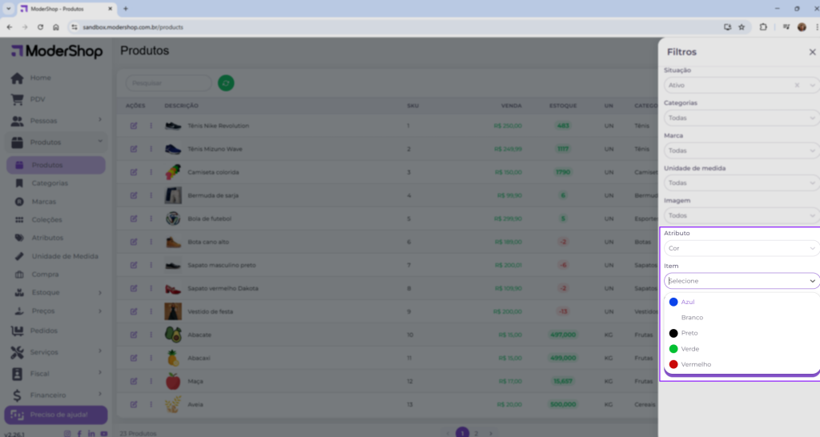Choose Vermelho from the Item list

695,364
